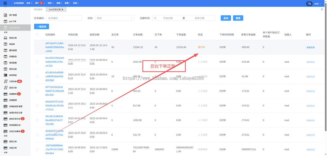This screenshot has width=327, height=156.
Task: Click the 重置 reset button
Action: click(238, 18)
